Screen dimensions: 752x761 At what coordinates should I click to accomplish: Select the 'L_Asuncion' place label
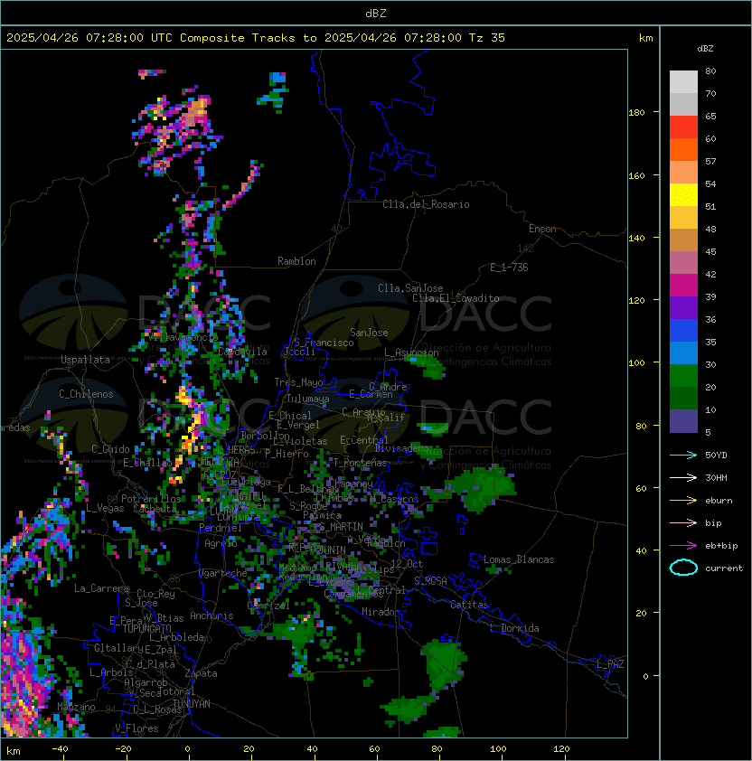click(x=411, y=352)
